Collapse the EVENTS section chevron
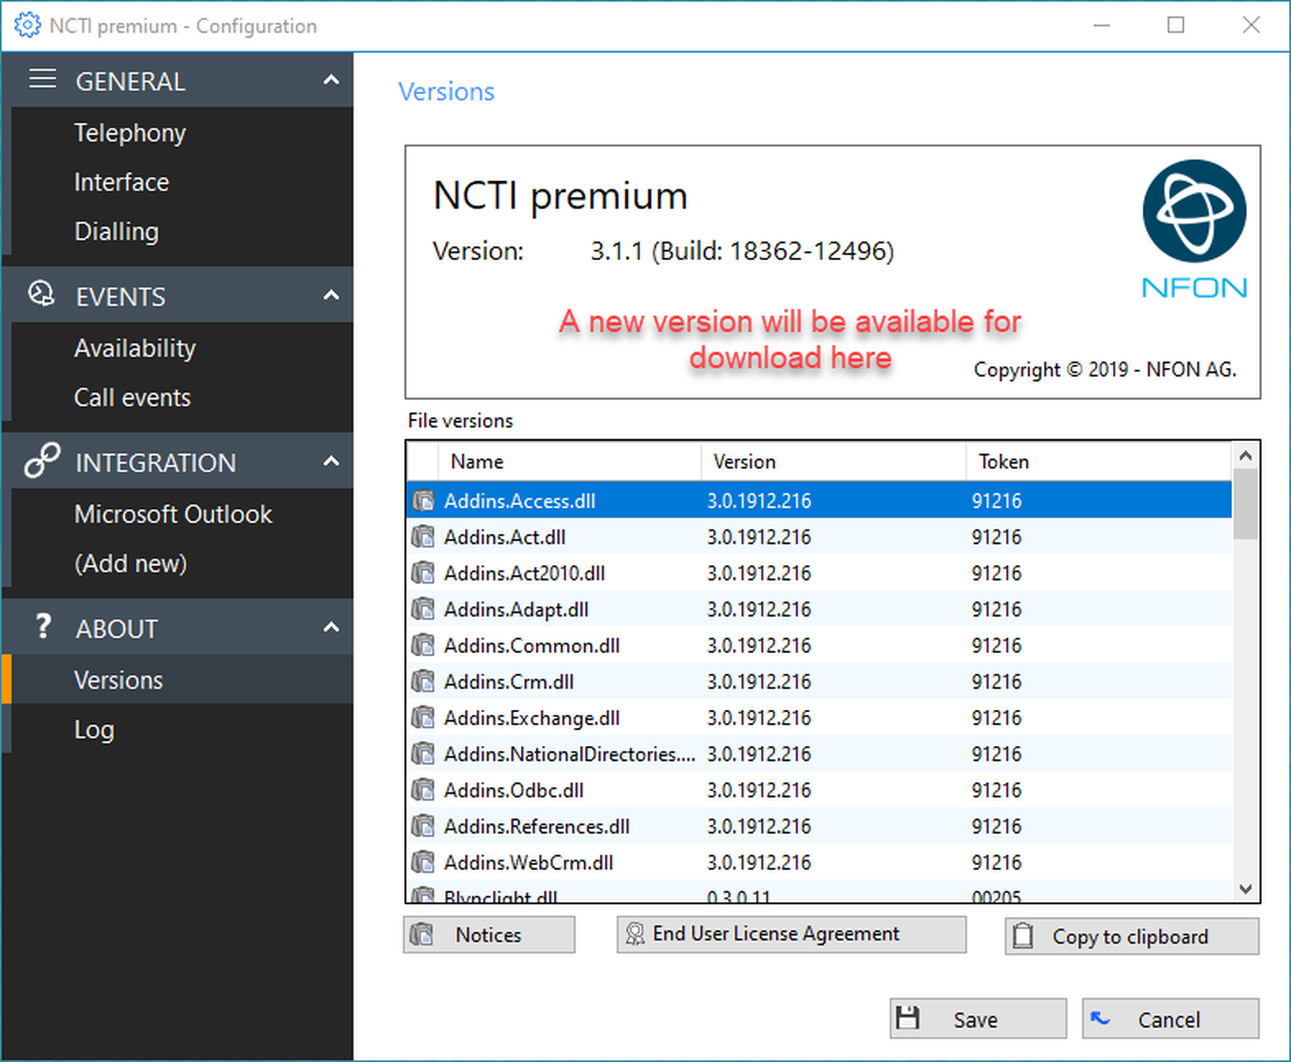The width and height of the screenshot is (1291, 1062). (x=331, y=296)
